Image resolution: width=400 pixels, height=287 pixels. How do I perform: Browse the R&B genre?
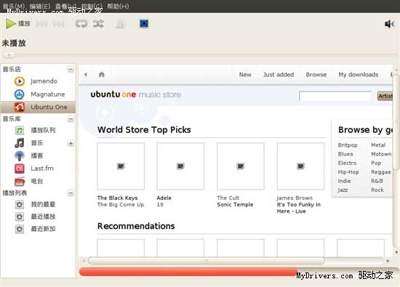(377, 181)
